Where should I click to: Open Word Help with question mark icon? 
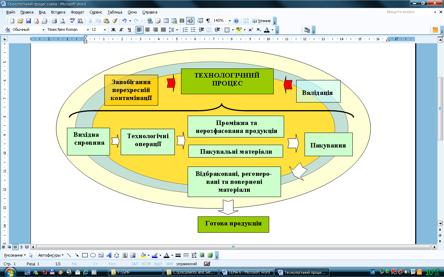236,21
